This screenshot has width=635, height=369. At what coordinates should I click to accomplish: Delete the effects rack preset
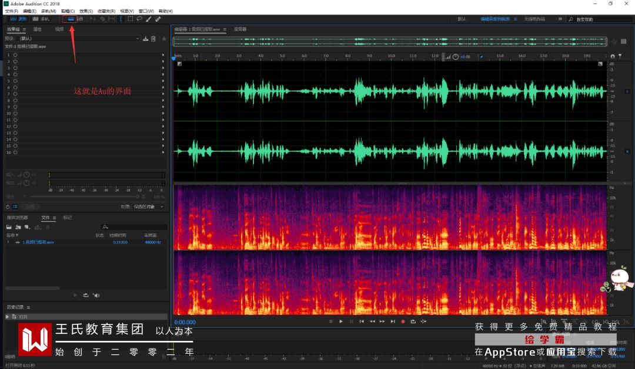click(x=153, y=39)
